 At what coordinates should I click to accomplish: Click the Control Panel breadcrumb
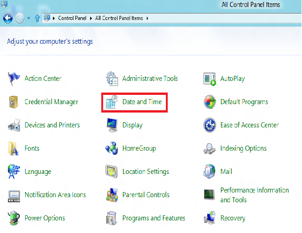tap(72, 18)
